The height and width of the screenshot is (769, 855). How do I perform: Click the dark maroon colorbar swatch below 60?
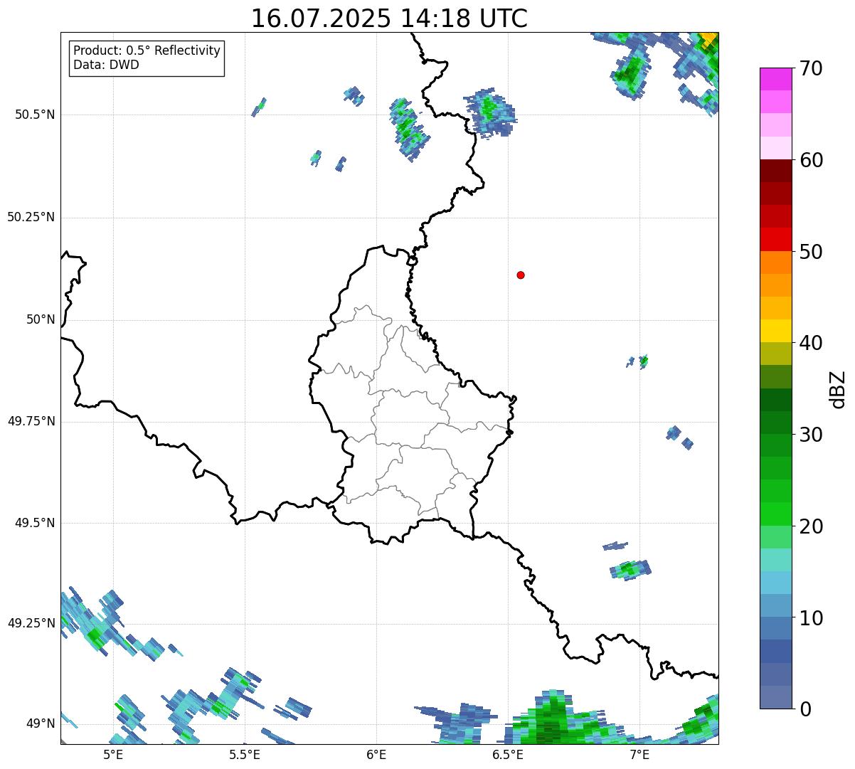pos(776,171)
